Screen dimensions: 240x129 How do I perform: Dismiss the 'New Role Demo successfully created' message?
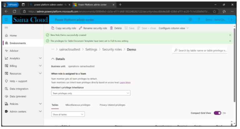230,35
